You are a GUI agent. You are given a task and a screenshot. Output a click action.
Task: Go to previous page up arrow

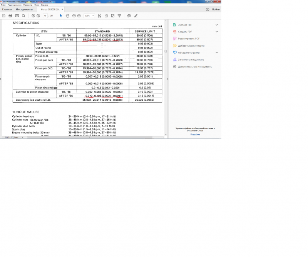pos(33,16)
